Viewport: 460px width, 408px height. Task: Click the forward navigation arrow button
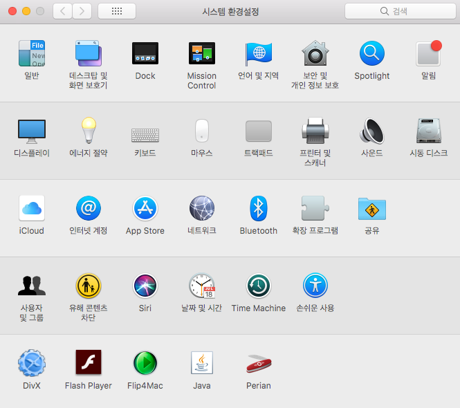82,11
